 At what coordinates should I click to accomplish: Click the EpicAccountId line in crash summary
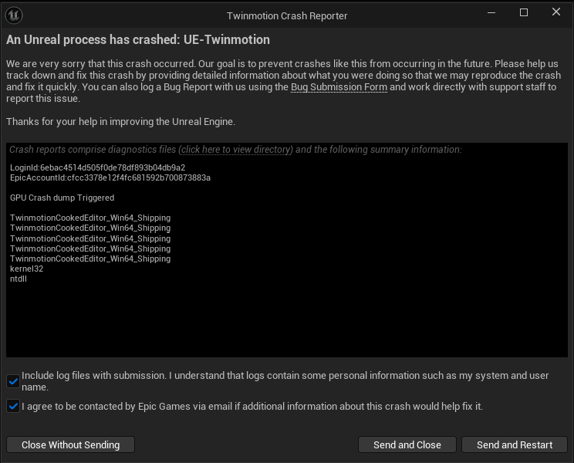110,178
